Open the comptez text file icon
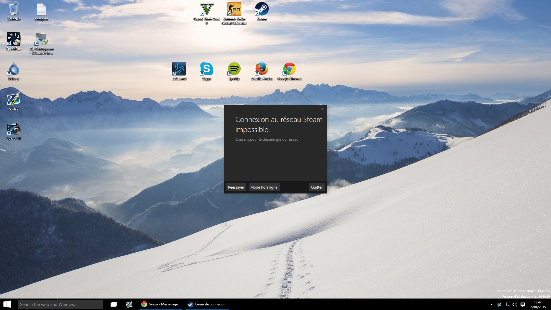551x310 pixels. (x=41, y=11)
